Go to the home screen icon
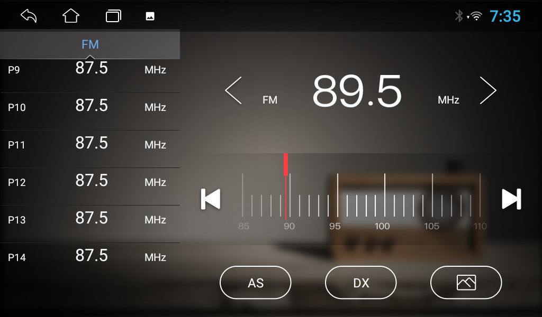 71,16
